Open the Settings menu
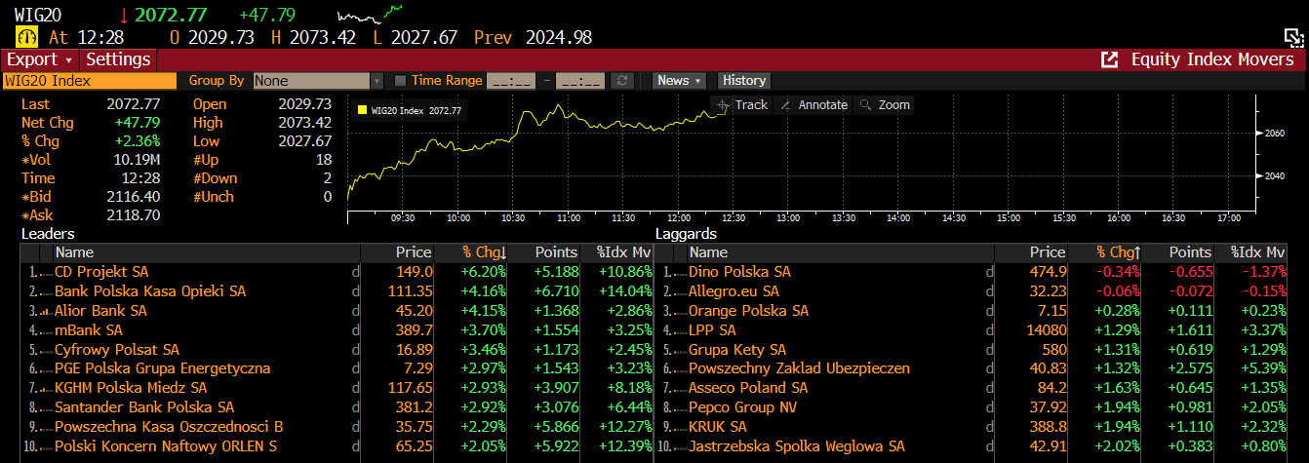The width and height of the screenshot is (1309, 463). tap(118, 59)
